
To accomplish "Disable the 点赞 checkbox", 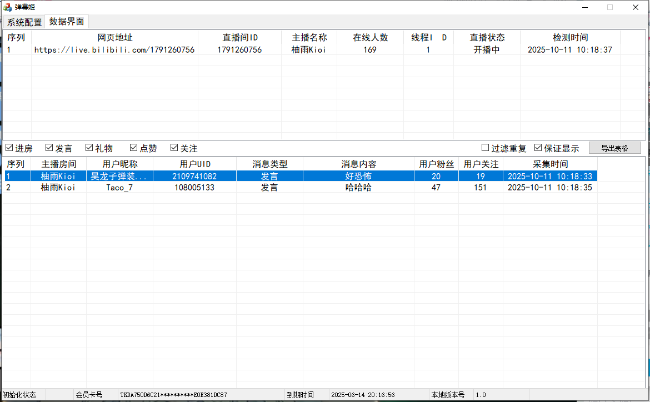I will pyautogui.click(x=134, y=148).
